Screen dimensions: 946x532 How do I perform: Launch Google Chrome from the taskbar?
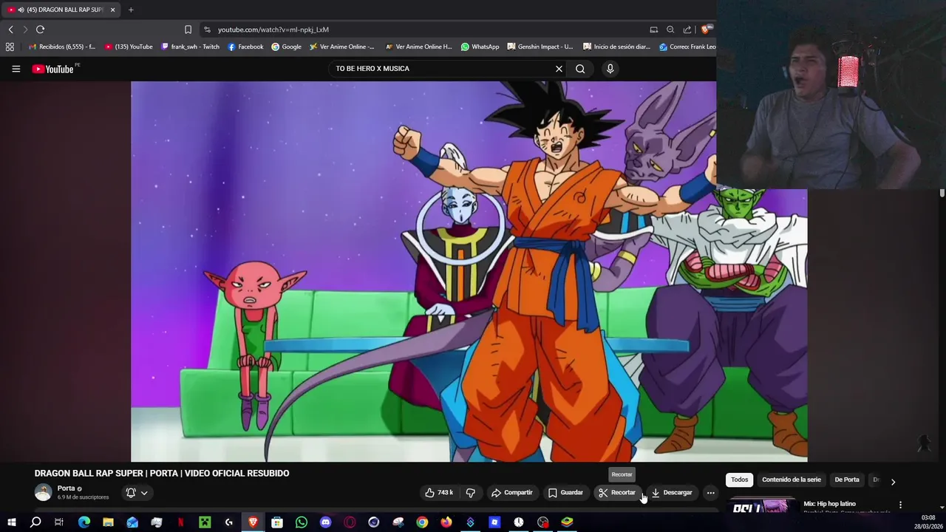[422, 522]
